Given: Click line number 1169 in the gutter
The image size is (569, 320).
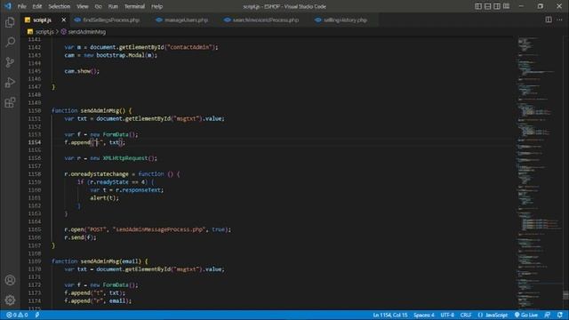Looking at the screenshot, I should click(x=35, y=261).
